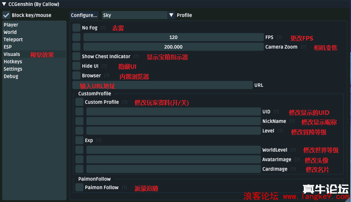Viewport: 351px width, 202px height.
Task: Go to the Hotkeys section
Action: [x=13, y=61]
